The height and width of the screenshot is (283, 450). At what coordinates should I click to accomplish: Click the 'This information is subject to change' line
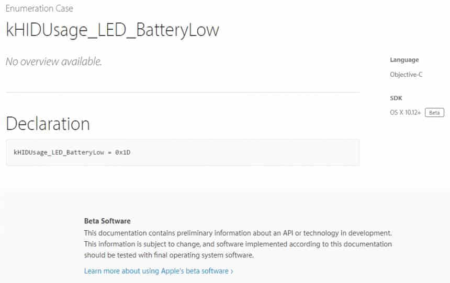point(238,244)
